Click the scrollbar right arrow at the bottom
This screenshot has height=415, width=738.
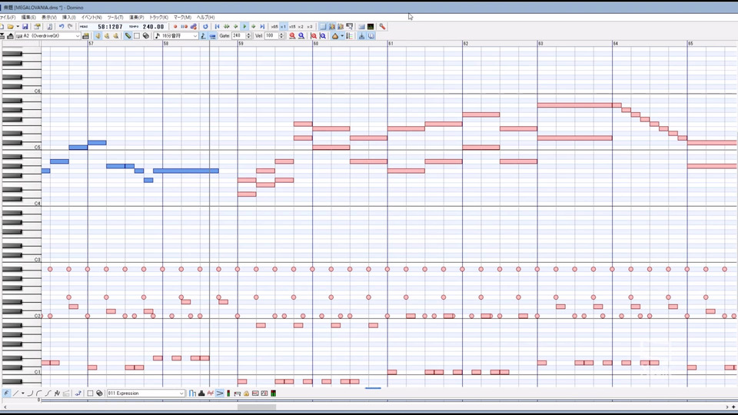coord(726,407)
